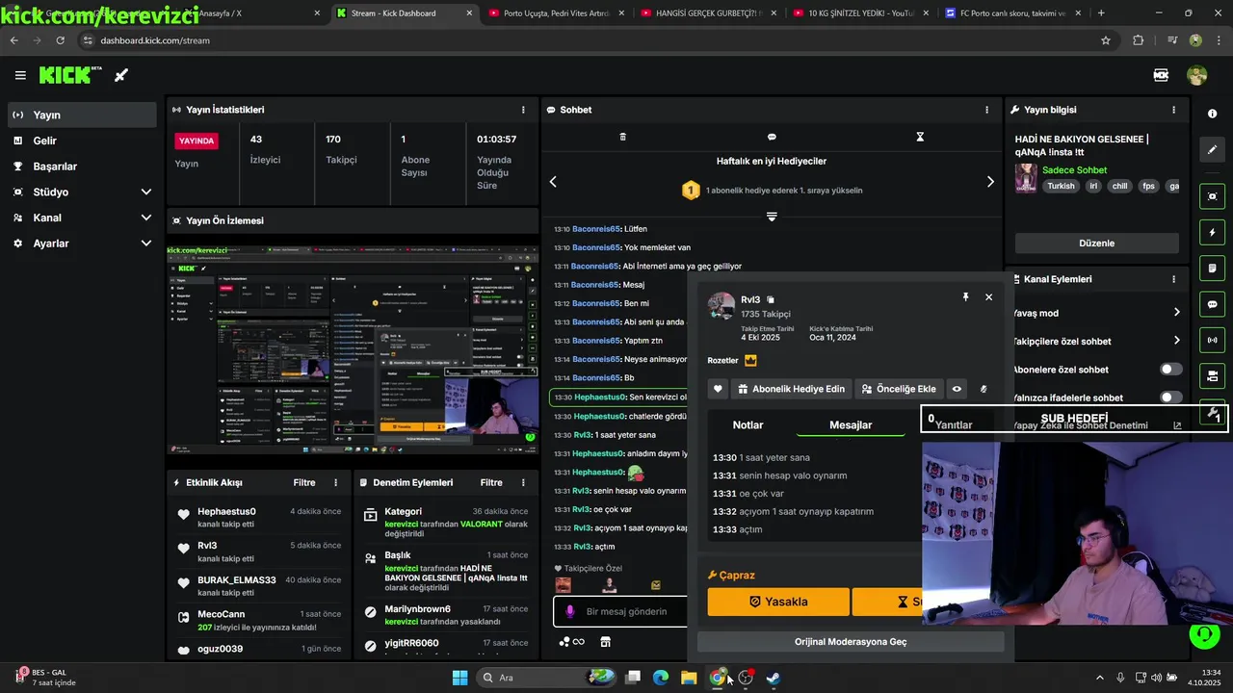Copy the Rvl3 username
Viewport: 1233px width, 693px height.
click(771, 300)
